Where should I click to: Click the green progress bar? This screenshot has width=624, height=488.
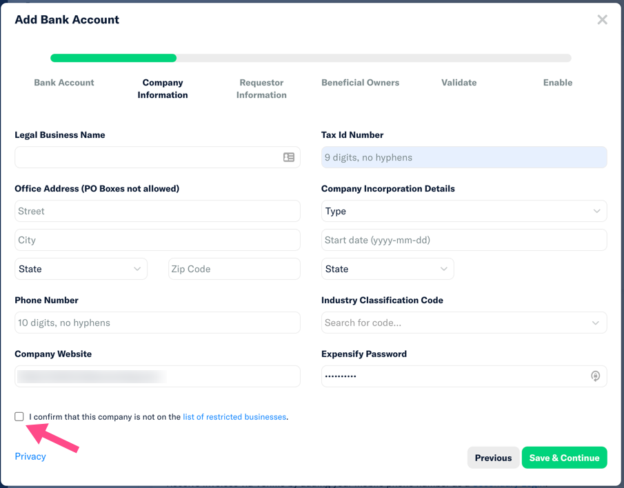(113, 58)
